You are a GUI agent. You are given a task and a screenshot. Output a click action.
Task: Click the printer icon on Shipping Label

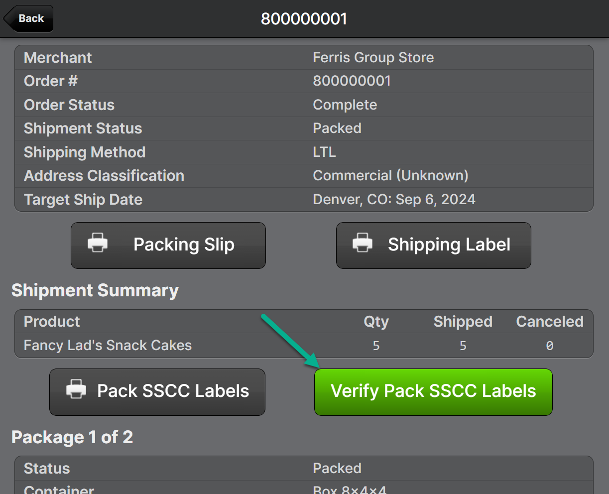(x=363, y=244)
